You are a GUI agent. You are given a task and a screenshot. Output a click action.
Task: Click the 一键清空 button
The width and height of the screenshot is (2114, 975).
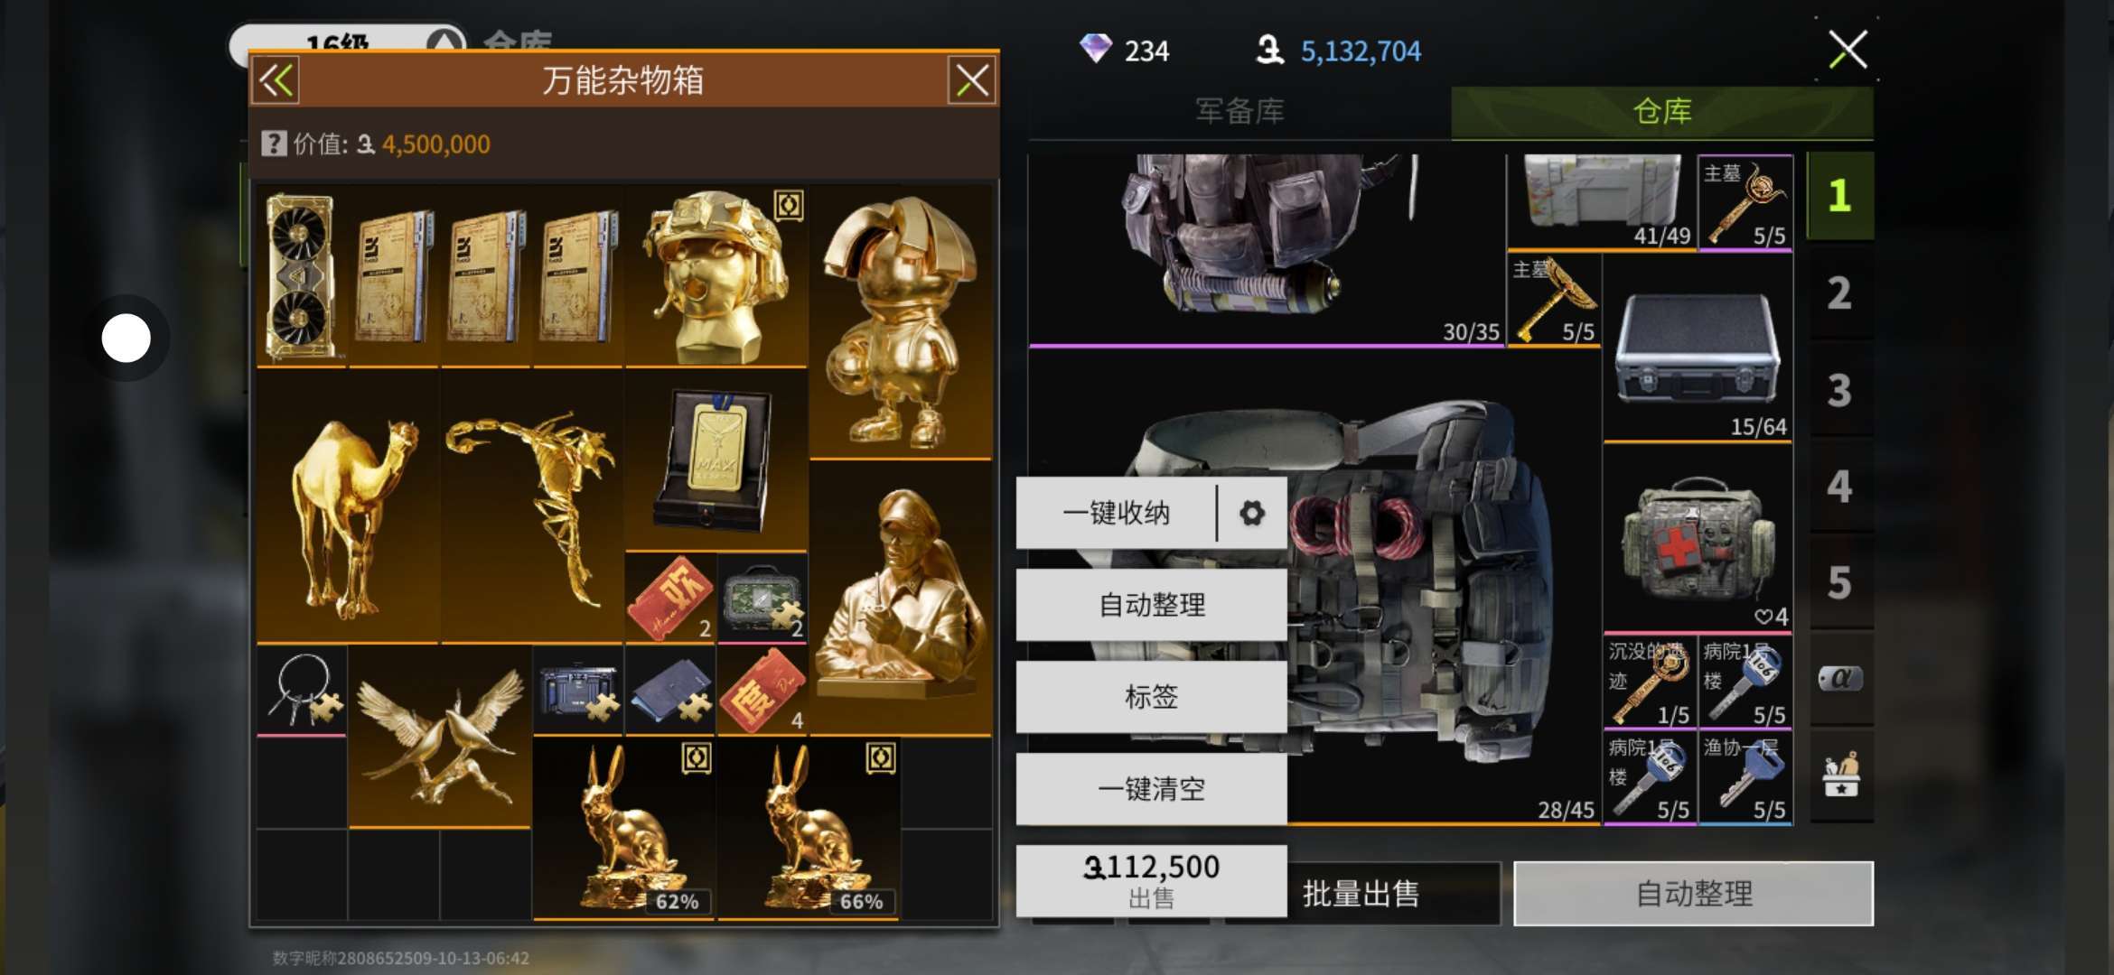[x=1152, y=789]
